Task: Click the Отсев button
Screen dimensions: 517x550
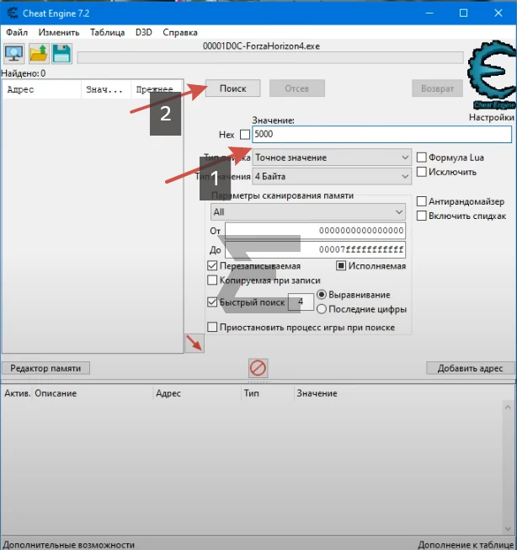Action: tap(296, 88)
